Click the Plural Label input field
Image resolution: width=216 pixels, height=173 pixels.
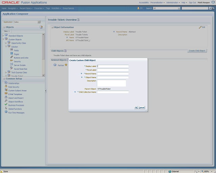(113, 70)
